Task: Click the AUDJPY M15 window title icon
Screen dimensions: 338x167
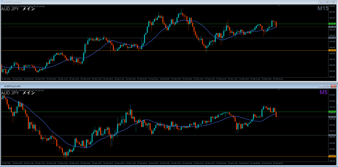Action: [3, 2]
